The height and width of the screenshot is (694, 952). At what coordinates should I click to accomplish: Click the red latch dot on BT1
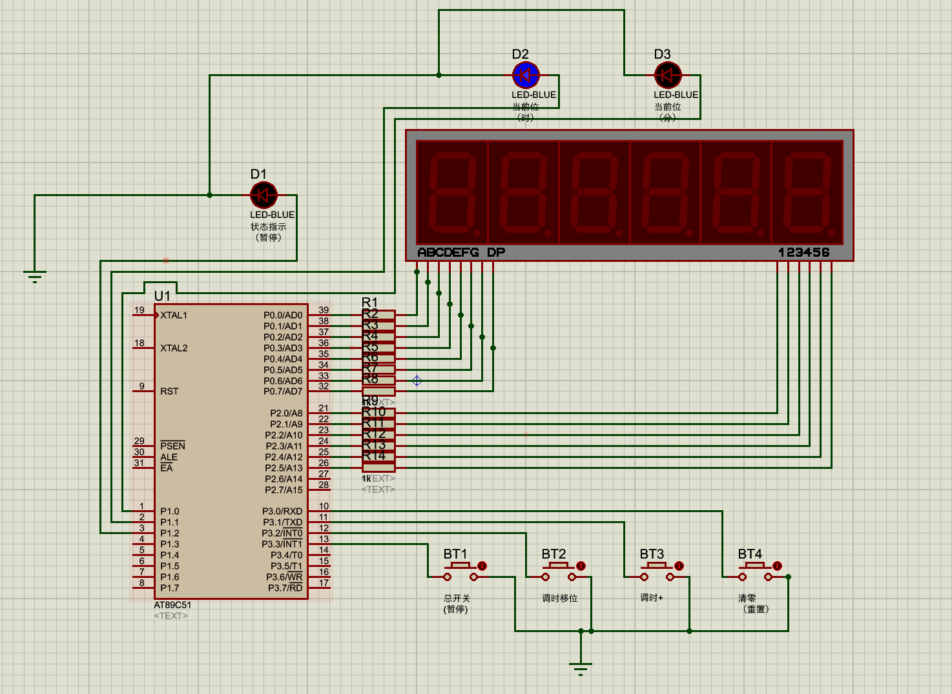[x=482, y=566]
